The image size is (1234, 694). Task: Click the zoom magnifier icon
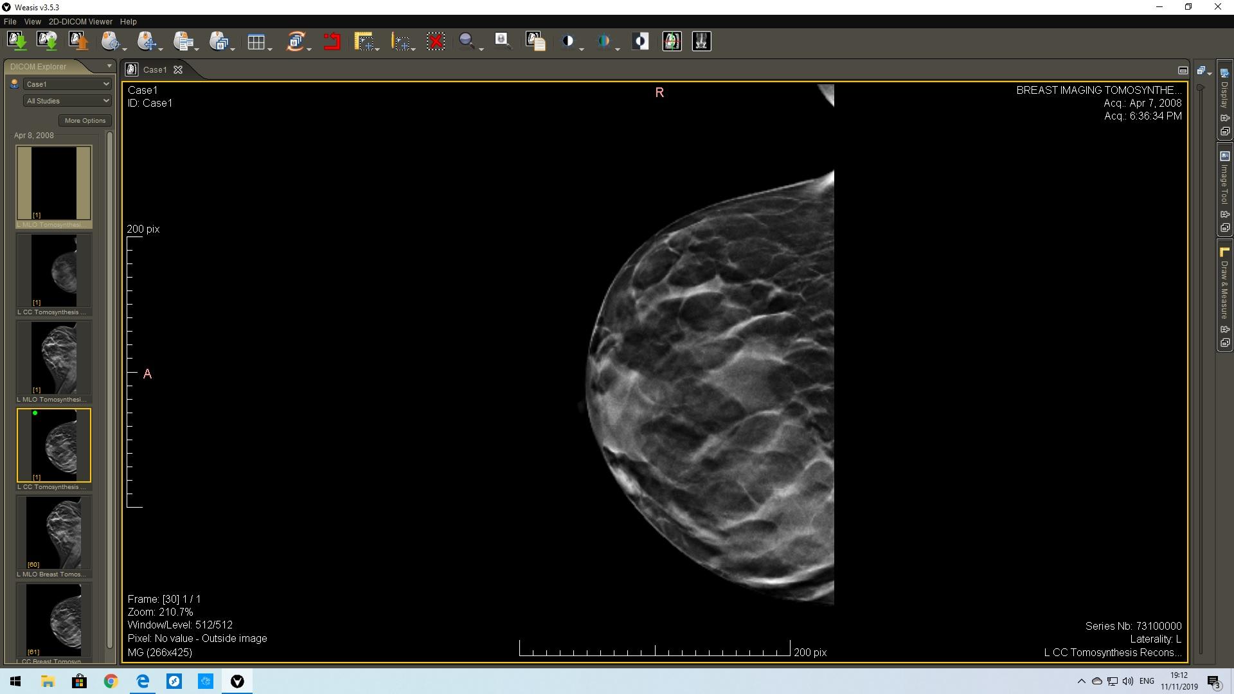click(x=467, y=42)
